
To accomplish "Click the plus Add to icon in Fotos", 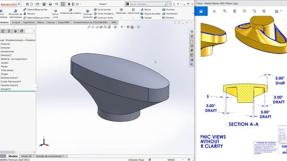I will click(x=214, y=11).
